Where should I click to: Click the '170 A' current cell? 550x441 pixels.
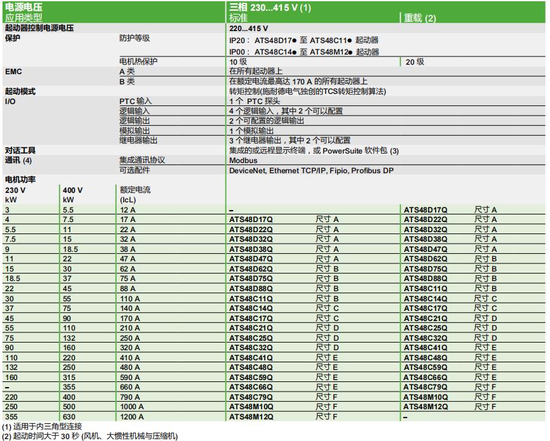pyautogui.click(x=130, y=319)
